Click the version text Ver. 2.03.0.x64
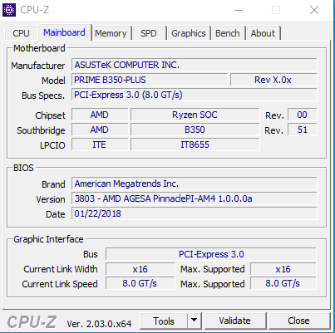 (99, 323)
